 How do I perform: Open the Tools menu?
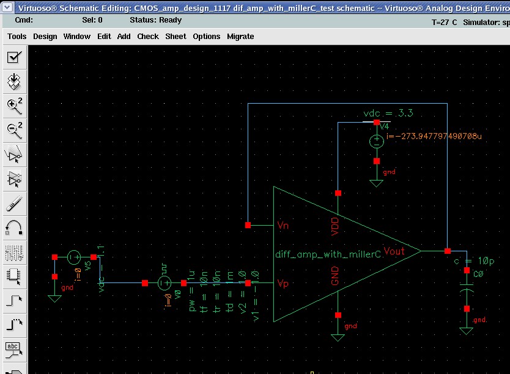pos(17,37)
